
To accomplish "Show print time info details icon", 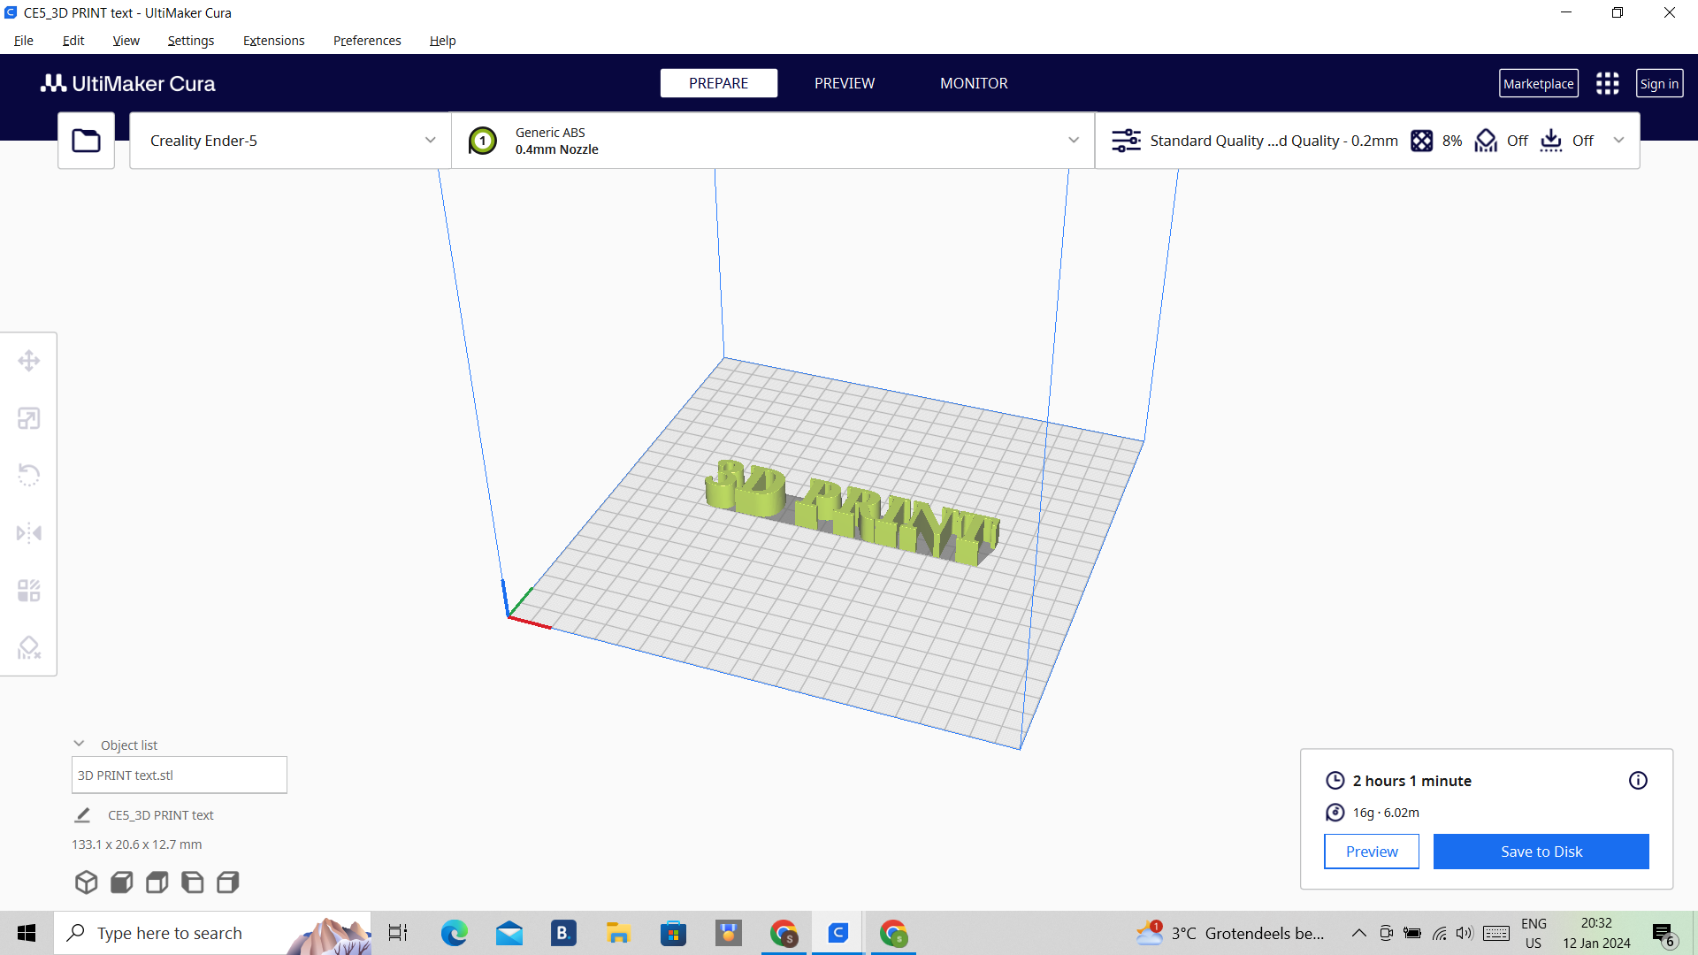I will tap(1638, 780).
